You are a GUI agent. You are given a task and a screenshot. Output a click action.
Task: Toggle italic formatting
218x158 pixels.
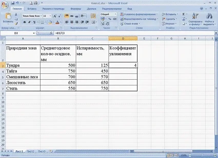point(29,22)
